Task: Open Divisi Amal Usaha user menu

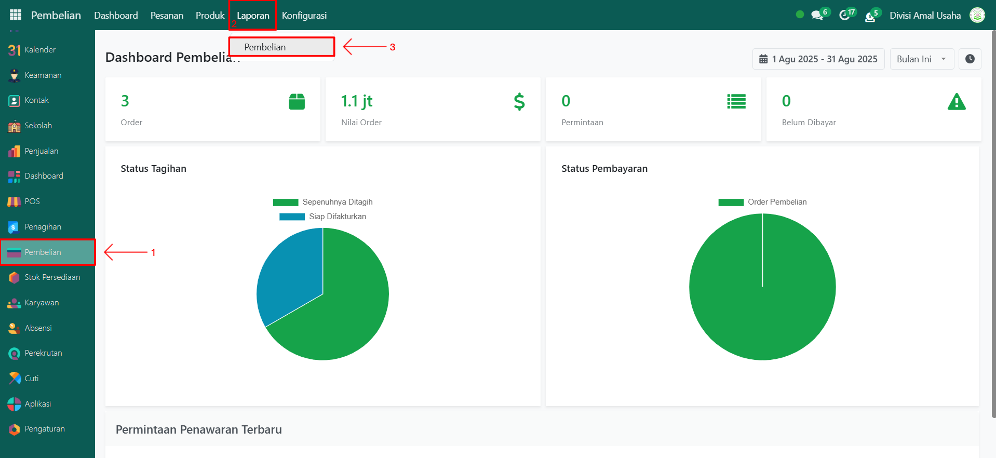Action: pos(925,15)
